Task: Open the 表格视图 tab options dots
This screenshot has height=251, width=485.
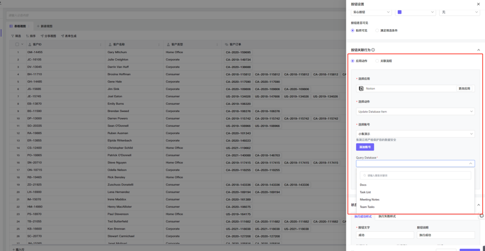Action: point(29,26)
